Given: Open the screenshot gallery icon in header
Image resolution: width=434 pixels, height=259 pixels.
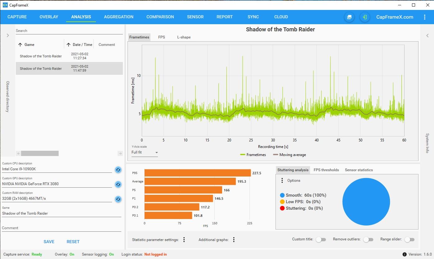Looking at the screenshot, I should click(x=349, y=17).
